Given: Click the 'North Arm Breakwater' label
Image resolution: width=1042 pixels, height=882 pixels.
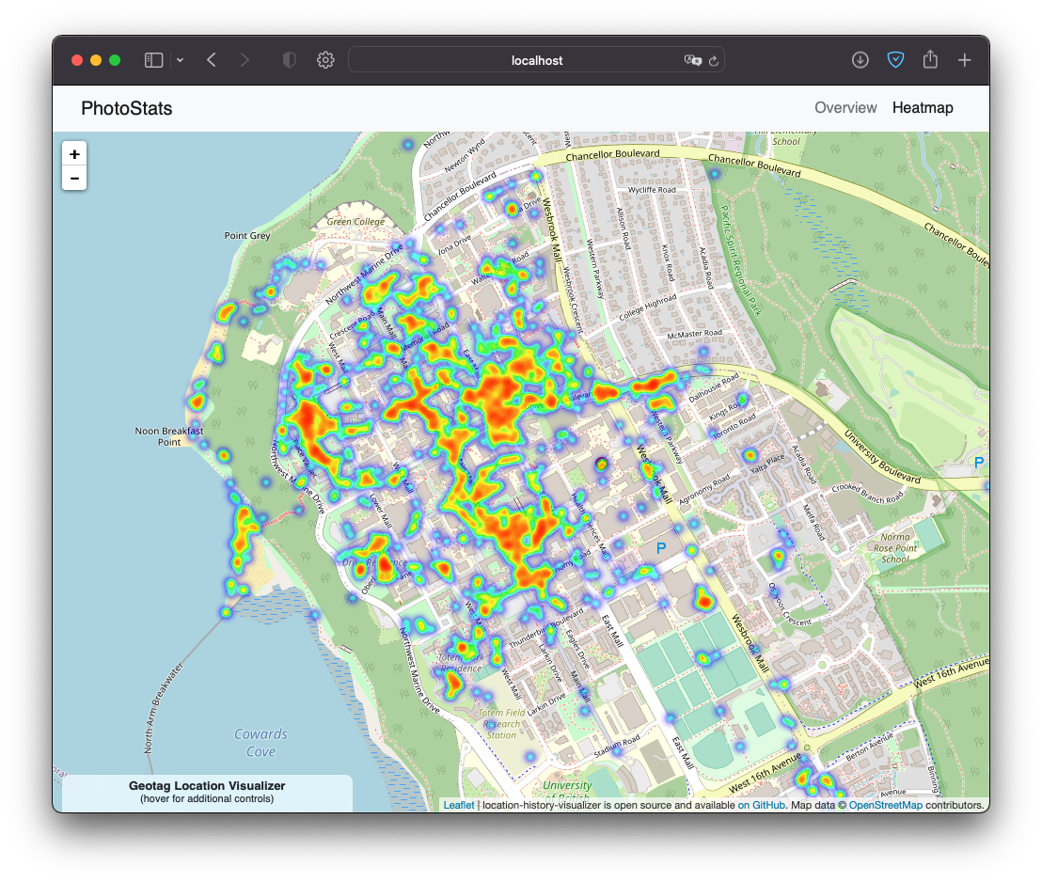Looking at the screenshot, I should pos(163,707).
